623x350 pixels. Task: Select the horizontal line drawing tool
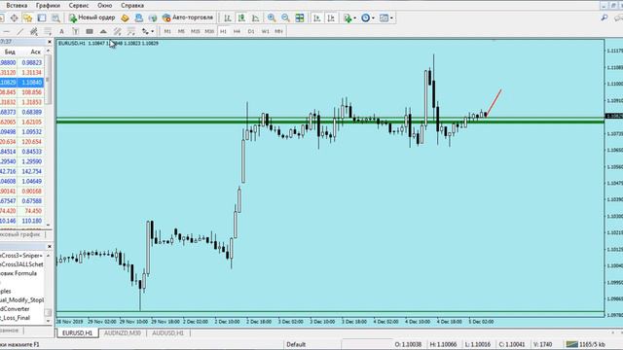coord(7,31)
